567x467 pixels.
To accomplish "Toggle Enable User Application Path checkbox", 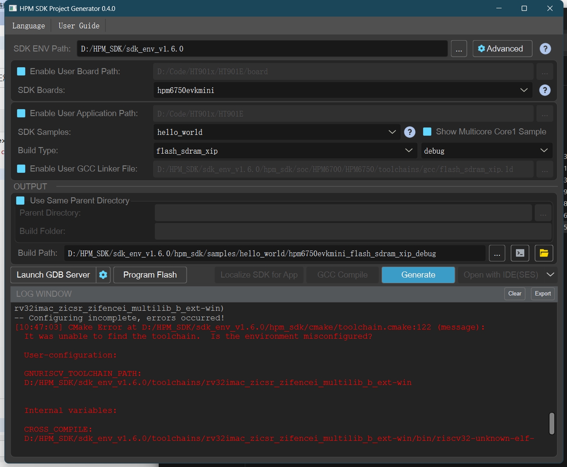I will point(21,113).
